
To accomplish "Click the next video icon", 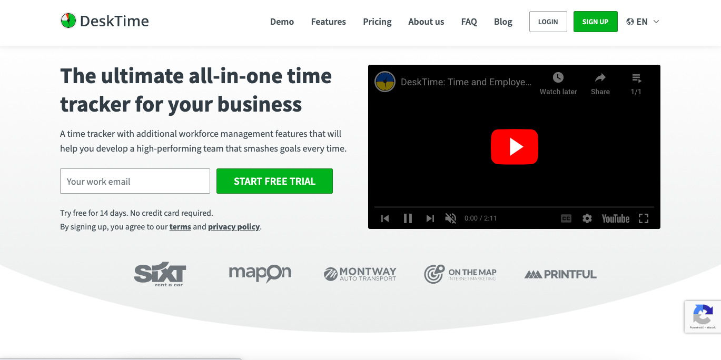I will pyautogui.click(x=430, y=218).
